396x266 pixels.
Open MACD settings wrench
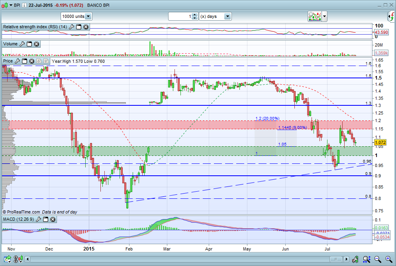pos(38,219)
